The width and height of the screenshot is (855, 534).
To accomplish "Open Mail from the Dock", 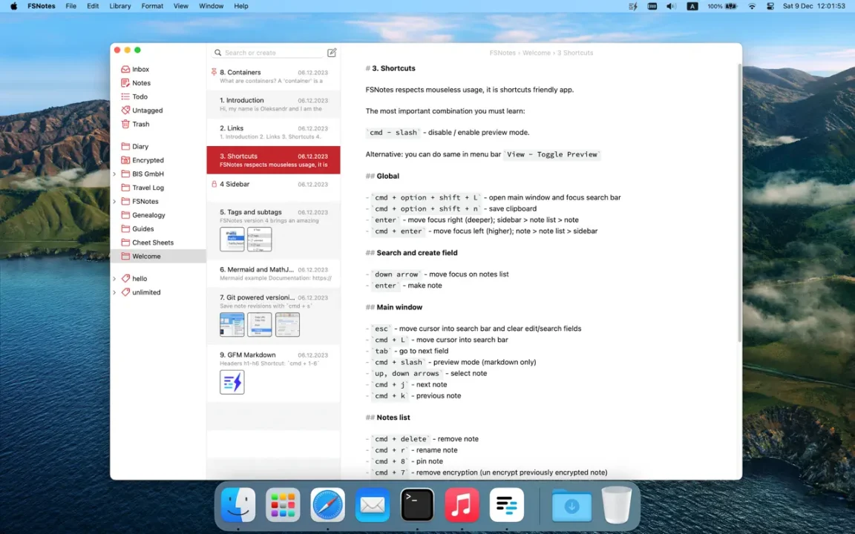I will point(373,504).
